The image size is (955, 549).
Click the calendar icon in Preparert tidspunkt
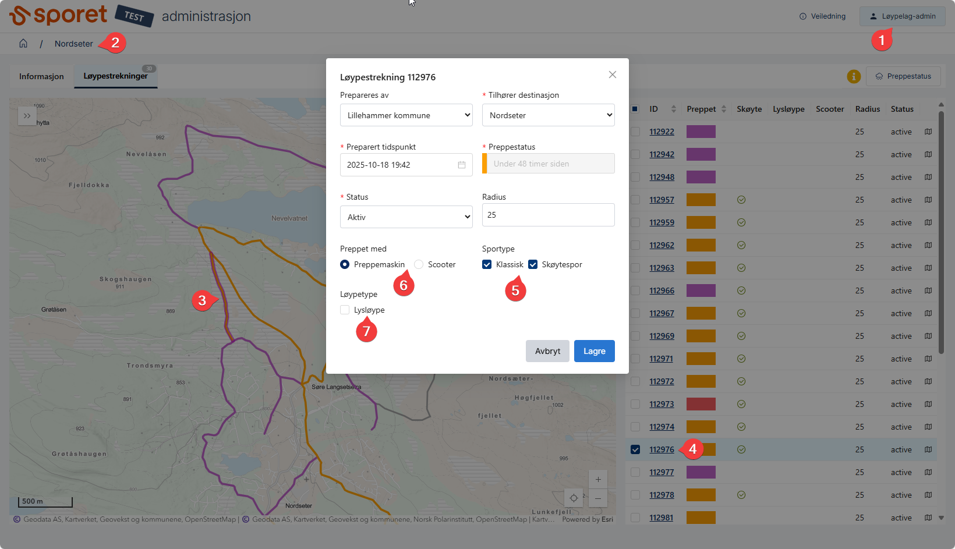point(461,165)
